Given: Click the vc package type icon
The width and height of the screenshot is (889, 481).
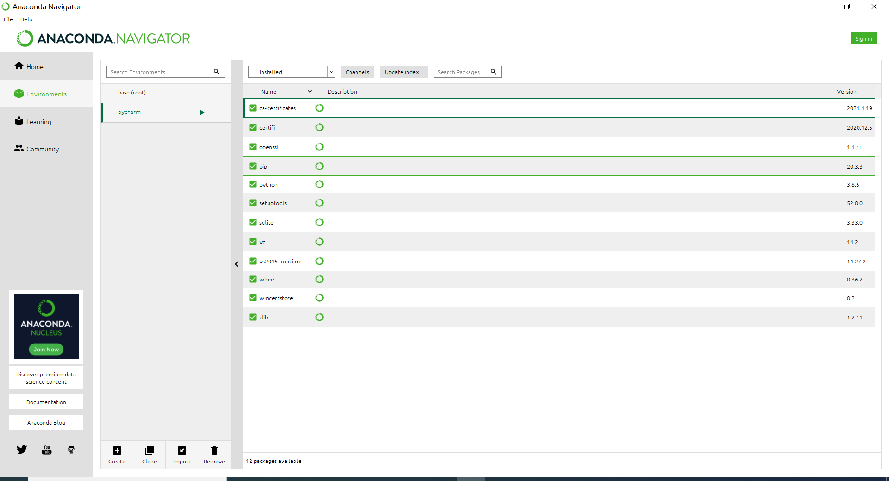Looking at the screenshot, I should 319,242.
